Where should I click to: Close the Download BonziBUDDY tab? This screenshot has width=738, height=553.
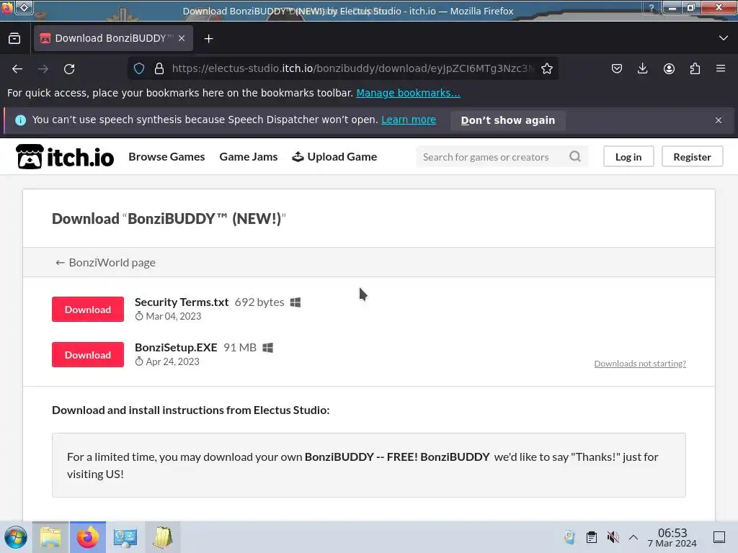pos(182,38)
